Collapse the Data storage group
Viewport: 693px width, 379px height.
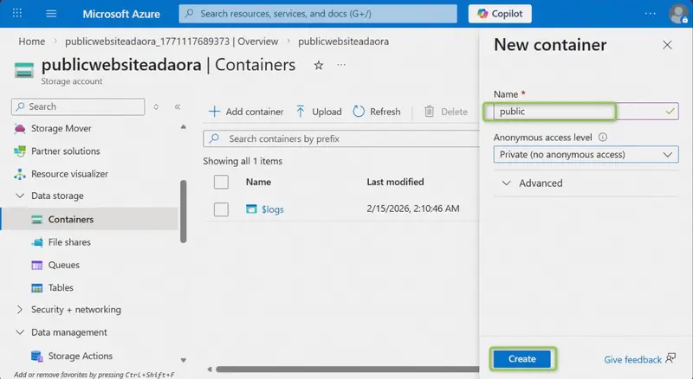20,196
